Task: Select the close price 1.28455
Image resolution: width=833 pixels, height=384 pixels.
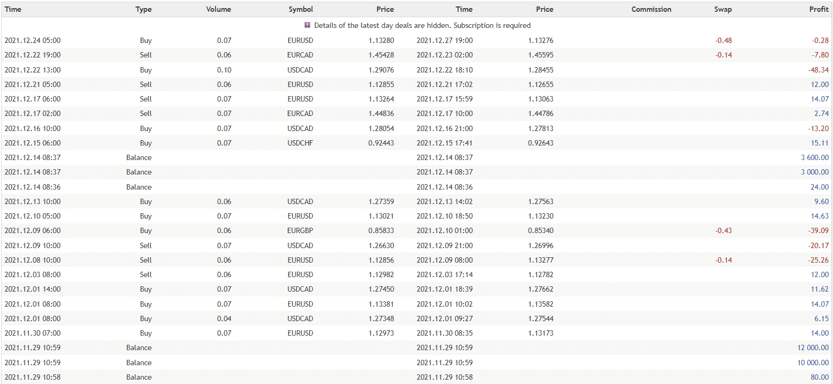Action: 541,70
